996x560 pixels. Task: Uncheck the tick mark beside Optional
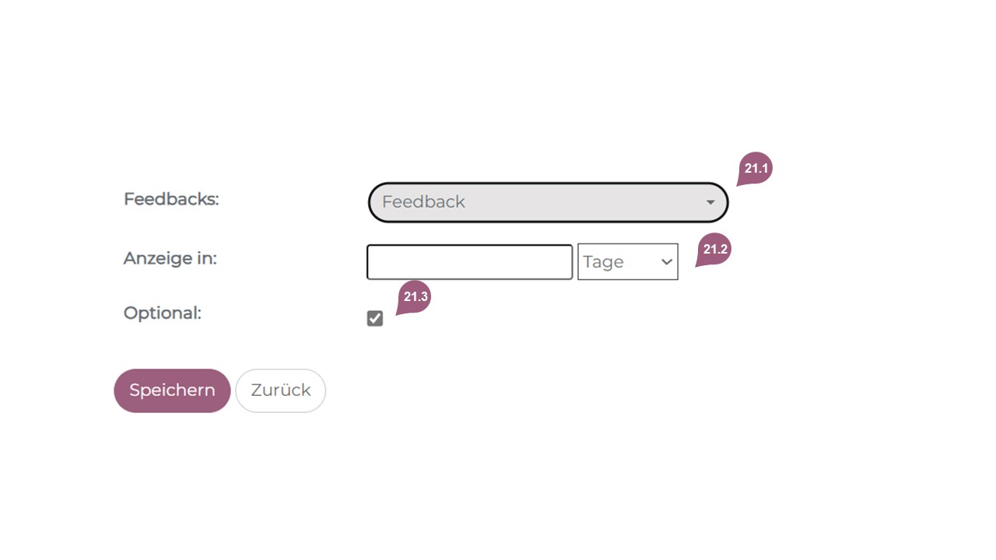[x=375, y=318]
